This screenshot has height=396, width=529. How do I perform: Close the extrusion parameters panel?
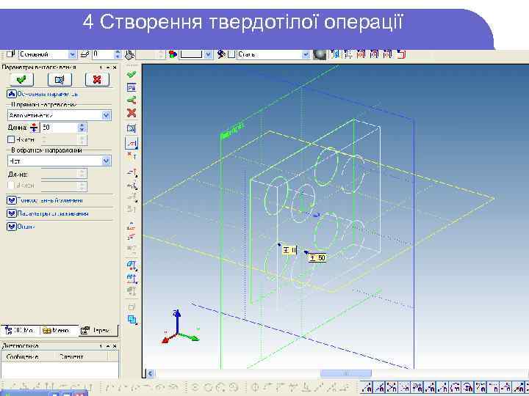click(x=115, y=67)
